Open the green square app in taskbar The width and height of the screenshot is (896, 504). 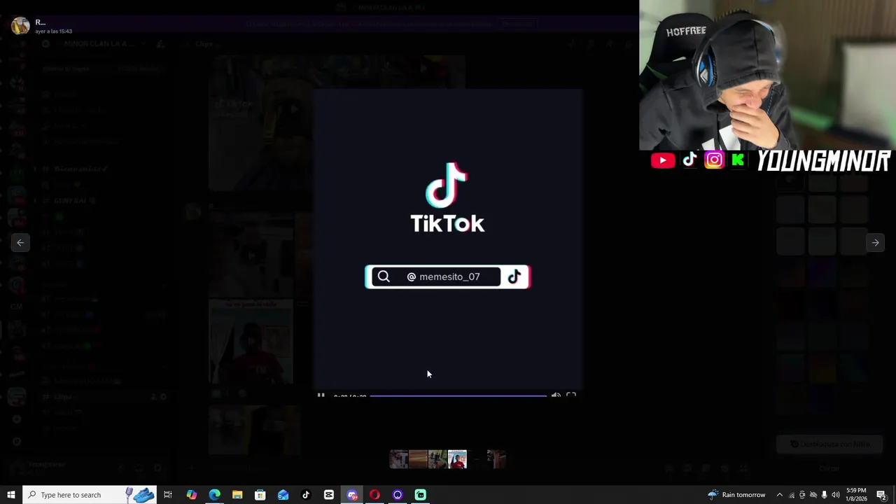[421, 495]
